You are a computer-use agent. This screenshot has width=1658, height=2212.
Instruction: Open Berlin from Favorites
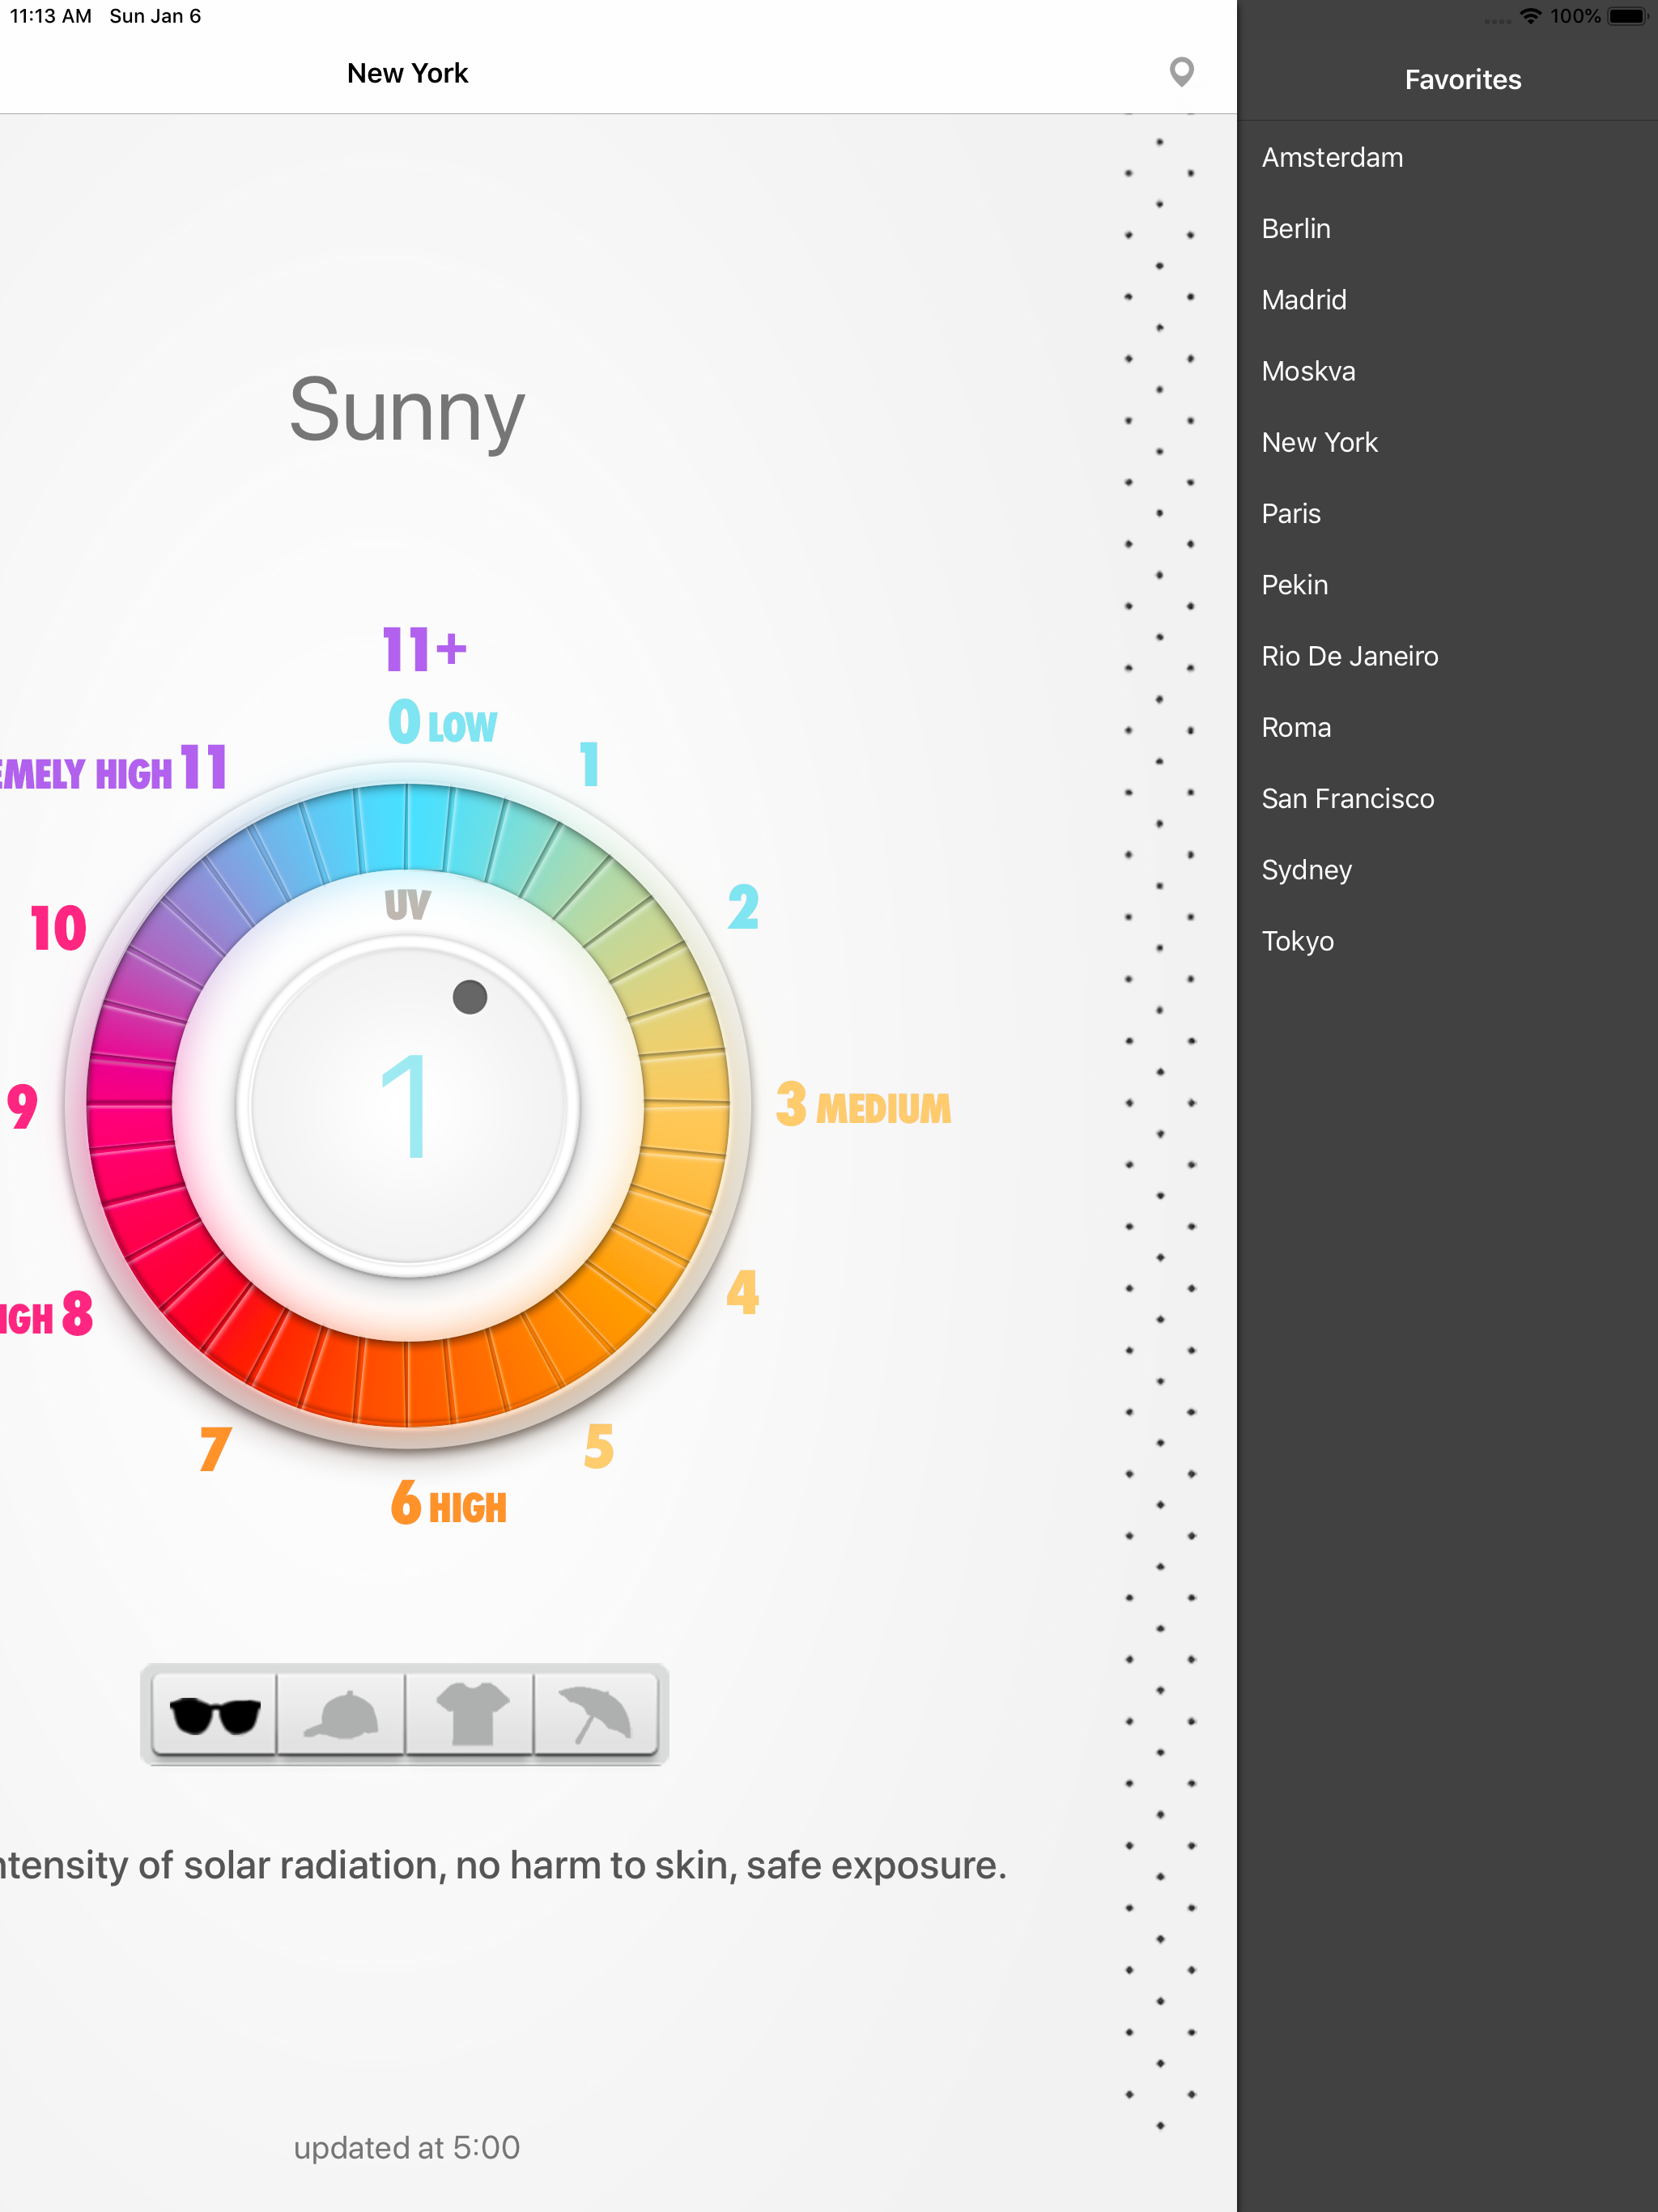click(1295, 229)
